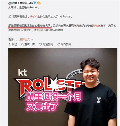The width and height of the screenshot is (120, 126).
Task: Click the clockwise rotate-right icon
Action: pyautogui.click(x=59, y=44)
